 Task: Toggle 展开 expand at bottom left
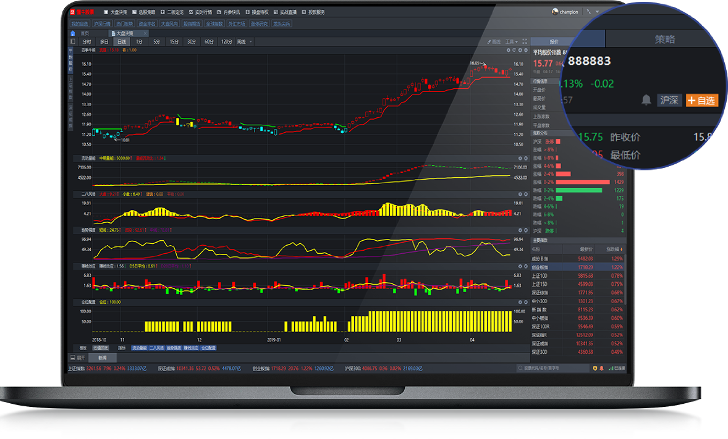pyautogui.click(x=78, y=357)
